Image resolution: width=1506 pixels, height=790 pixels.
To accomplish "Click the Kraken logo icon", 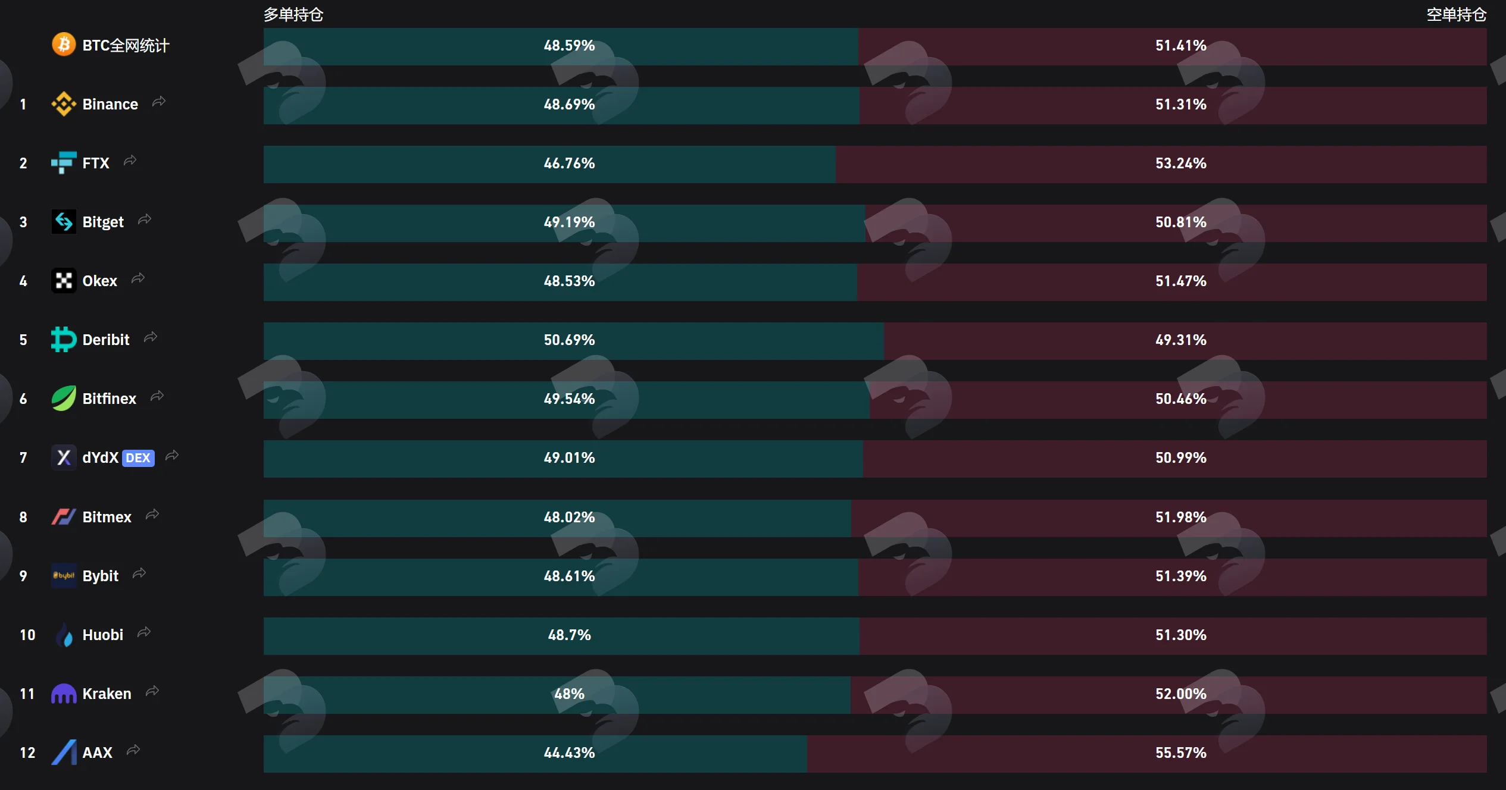I will pyautogui.click(x=64, y=694).
